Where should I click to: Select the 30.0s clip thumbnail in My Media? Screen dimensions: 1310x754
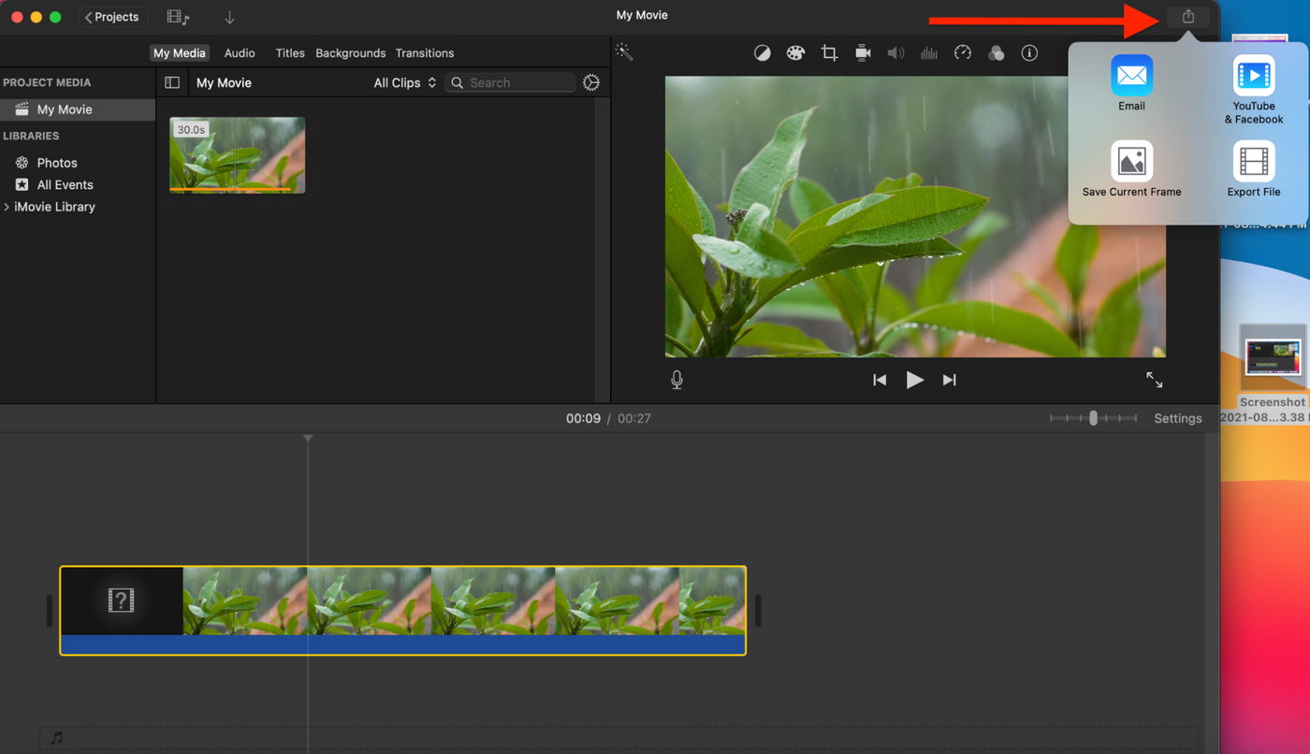tap(237, 155)
